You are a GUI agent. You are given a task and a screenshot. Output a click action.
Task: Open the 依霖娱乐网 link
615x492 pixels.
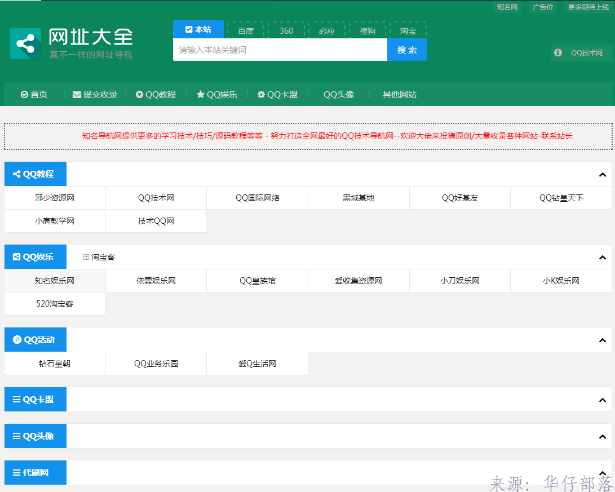156,281
